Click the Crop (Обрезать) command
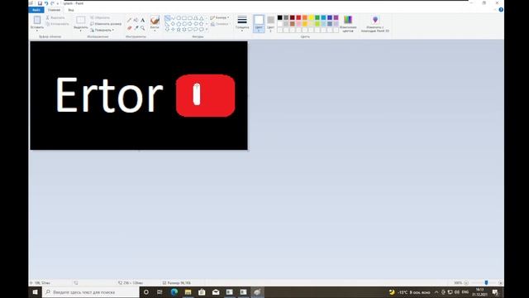Screen dimensions: 529x298 [100, 17]
